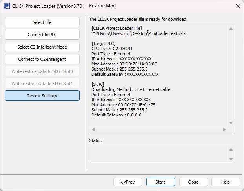The height and width of the screenshot is (191, 244).
Task: Click the CLICK Project Loader title bar icon
Action: [7, 6]
